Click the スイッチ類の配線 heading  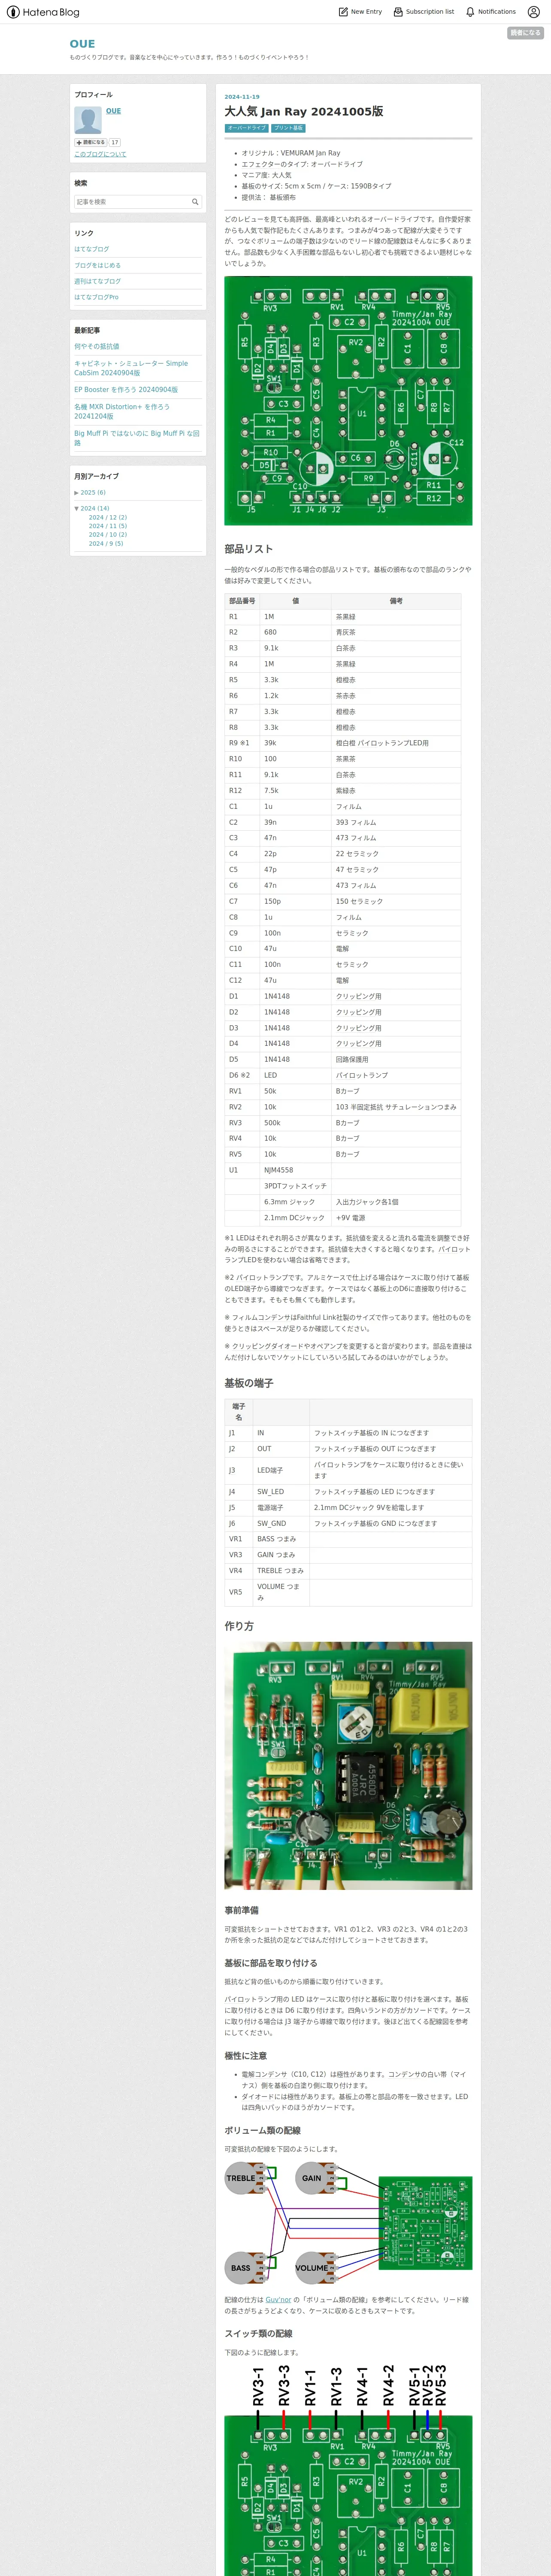259,2334
